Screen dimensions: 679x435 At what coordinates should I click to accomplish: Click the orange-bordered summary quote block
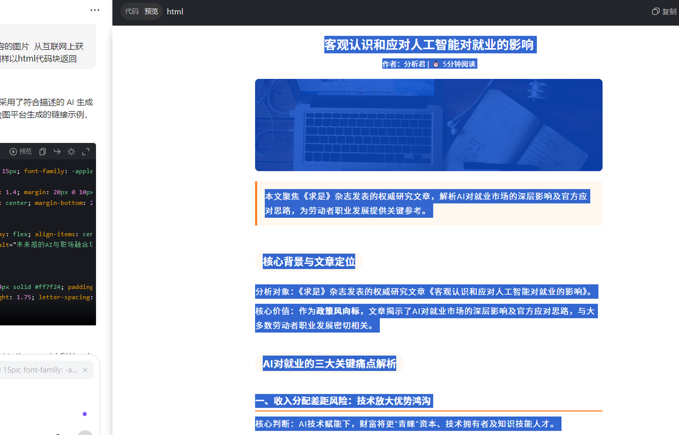click(x=428, y=203)
